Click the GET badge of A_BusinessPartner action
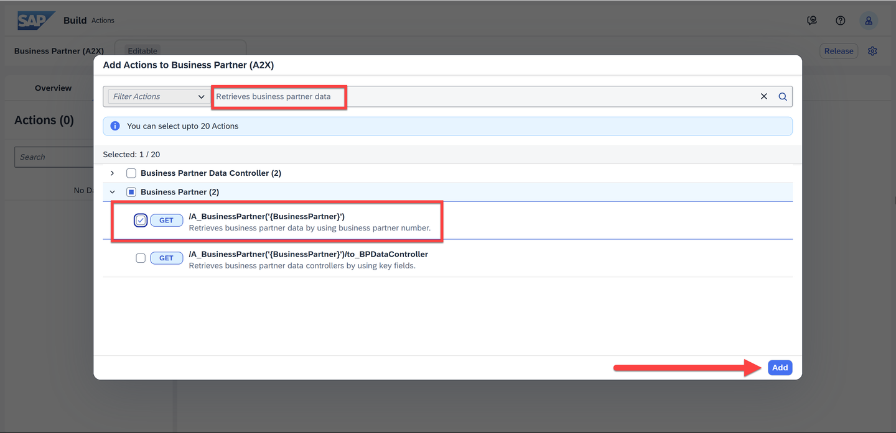Viewport: 896px width, 433px height. pyautogui.click(x=167, y=221)
